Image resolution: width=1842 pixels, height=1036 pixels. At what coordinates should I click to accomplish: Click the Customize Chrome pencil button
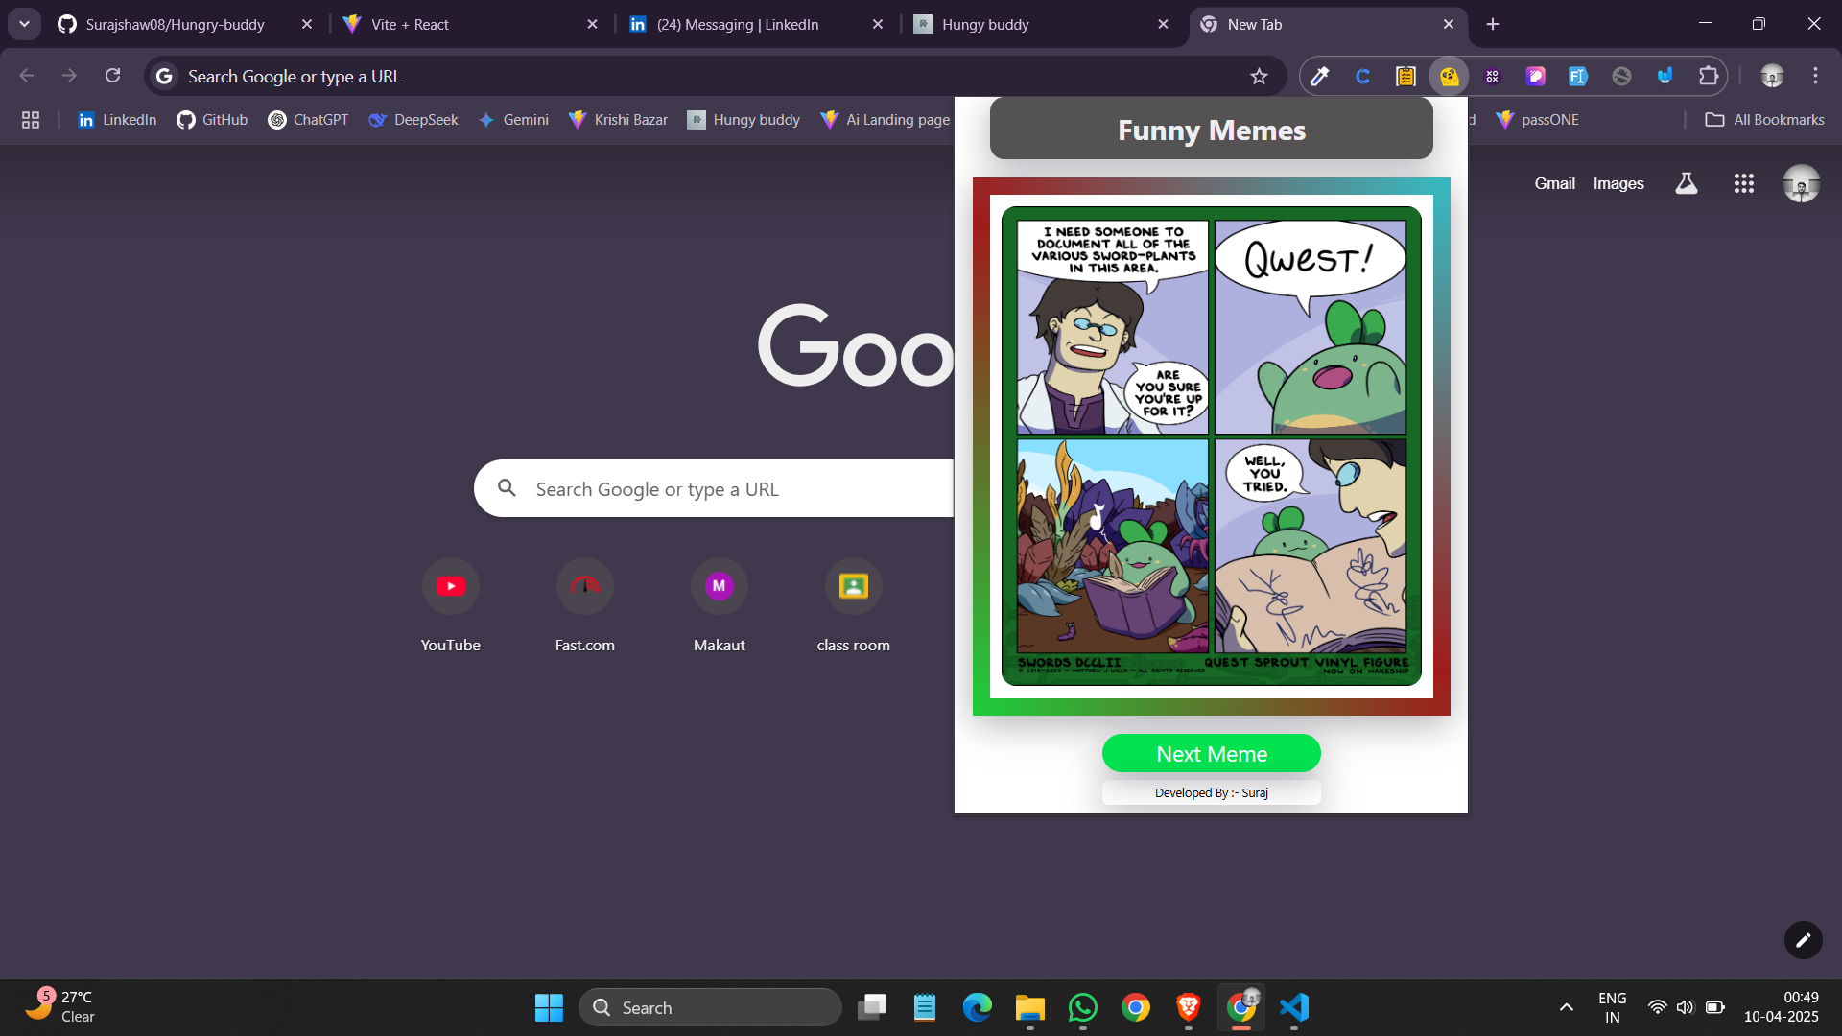click(1803, 940)
